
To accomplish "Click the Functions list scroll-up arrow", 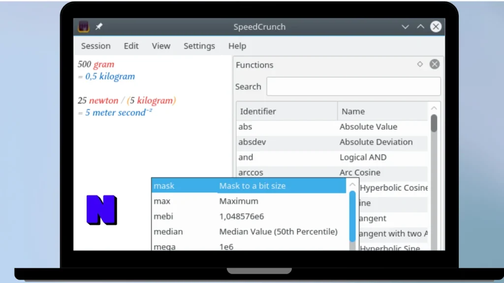I will coord(434,108).
